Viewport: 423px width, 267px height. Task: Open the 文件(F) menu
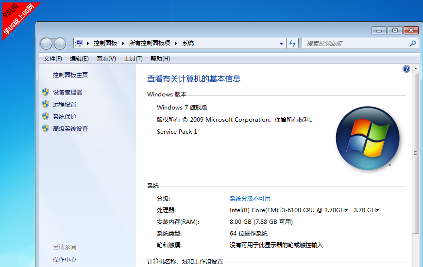[x=52, y=59]
